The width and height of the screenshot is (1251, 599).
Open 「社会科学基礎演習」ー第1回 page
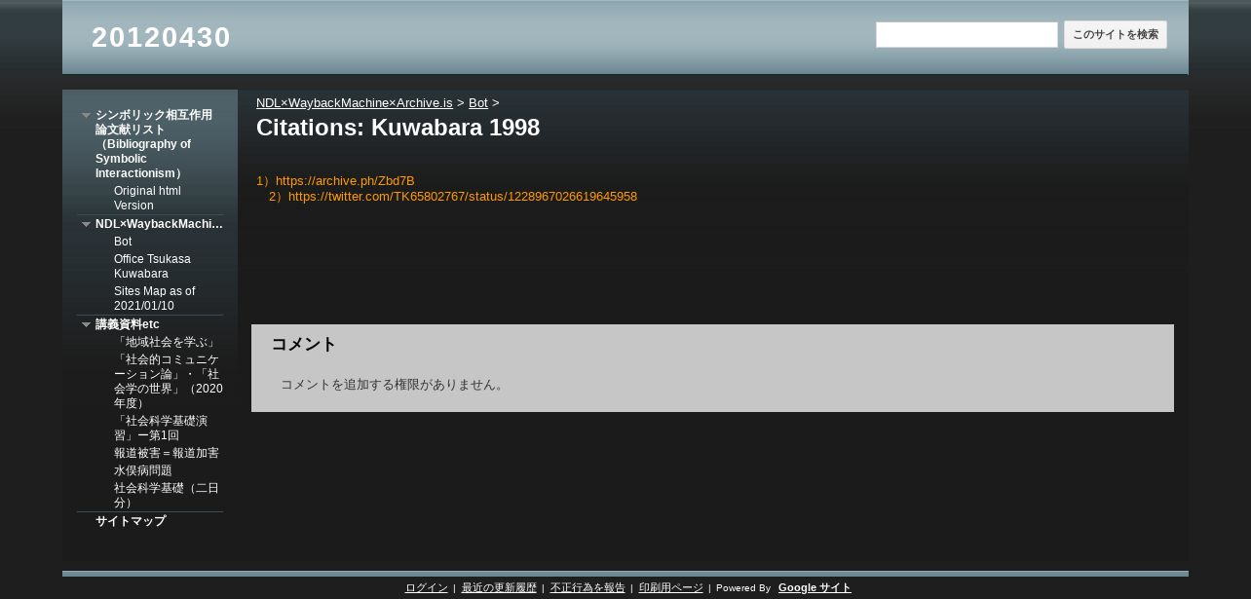[x=161, y=428]
